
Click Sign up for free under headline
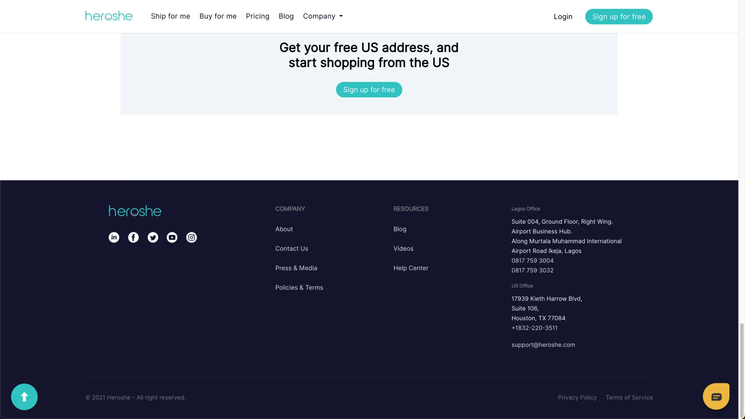click(x=369, y=90)
